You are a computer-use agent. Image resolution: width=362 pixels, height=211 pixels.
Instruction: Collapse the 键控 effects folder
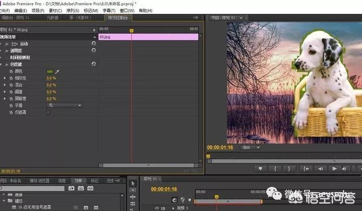4,201
